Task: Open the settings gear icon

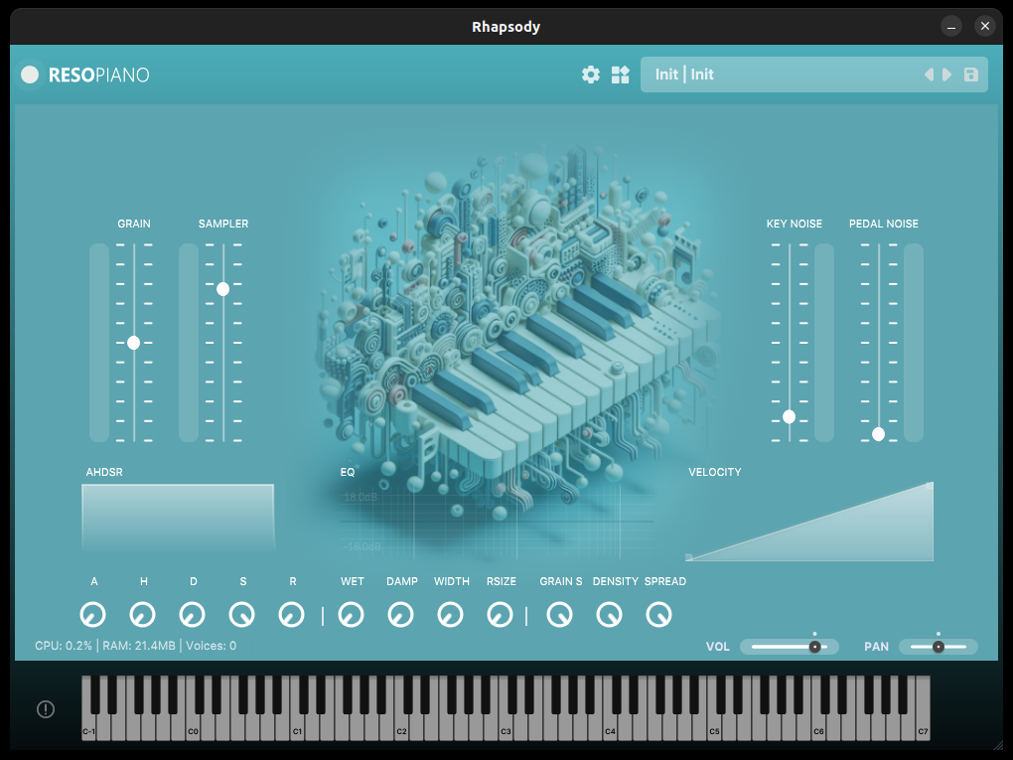Action: tap(591, 75)
